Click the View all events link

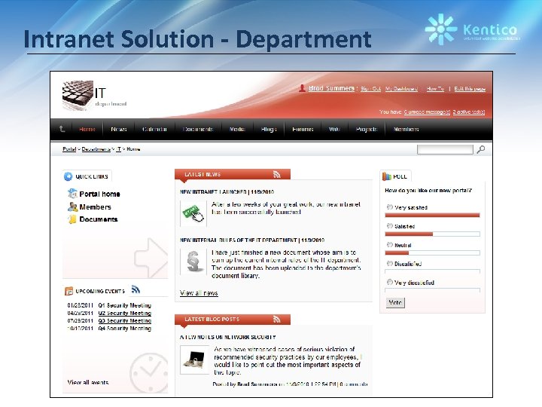88,382
